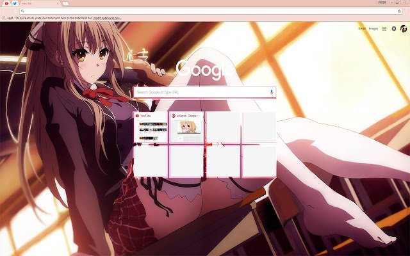Open Google notifications bell
The image size is (410, 256).
tap(394, 29)
